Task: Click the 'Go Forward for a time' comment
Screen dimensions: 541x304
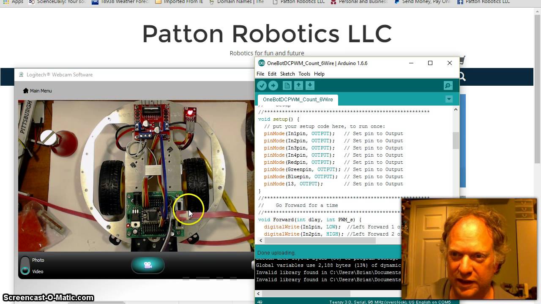Action: coord(307,206)
